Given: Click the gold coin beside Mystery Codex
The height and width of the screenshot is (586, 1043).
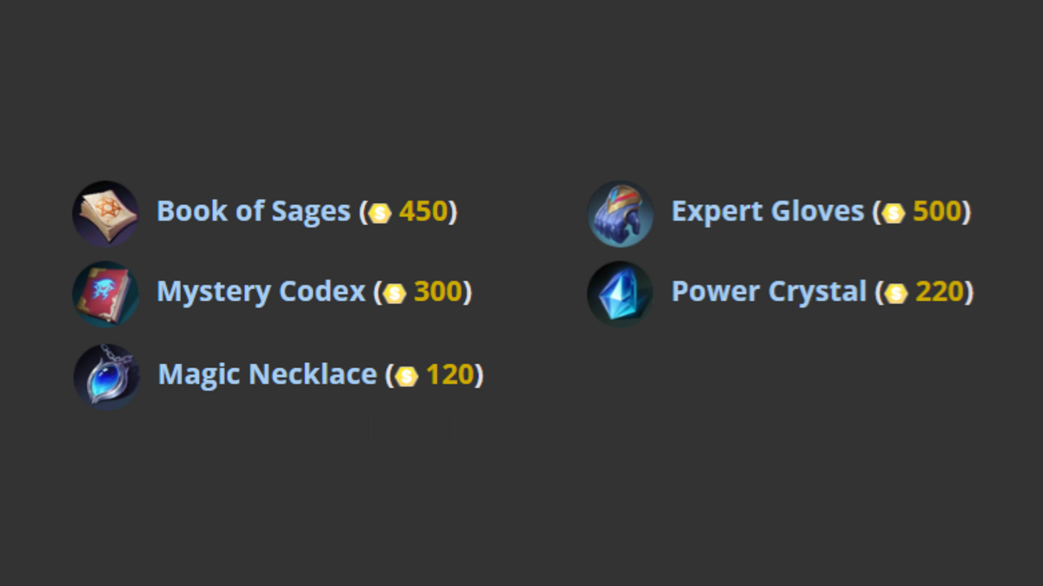Looking at the screenshot, I should (395, 294).
